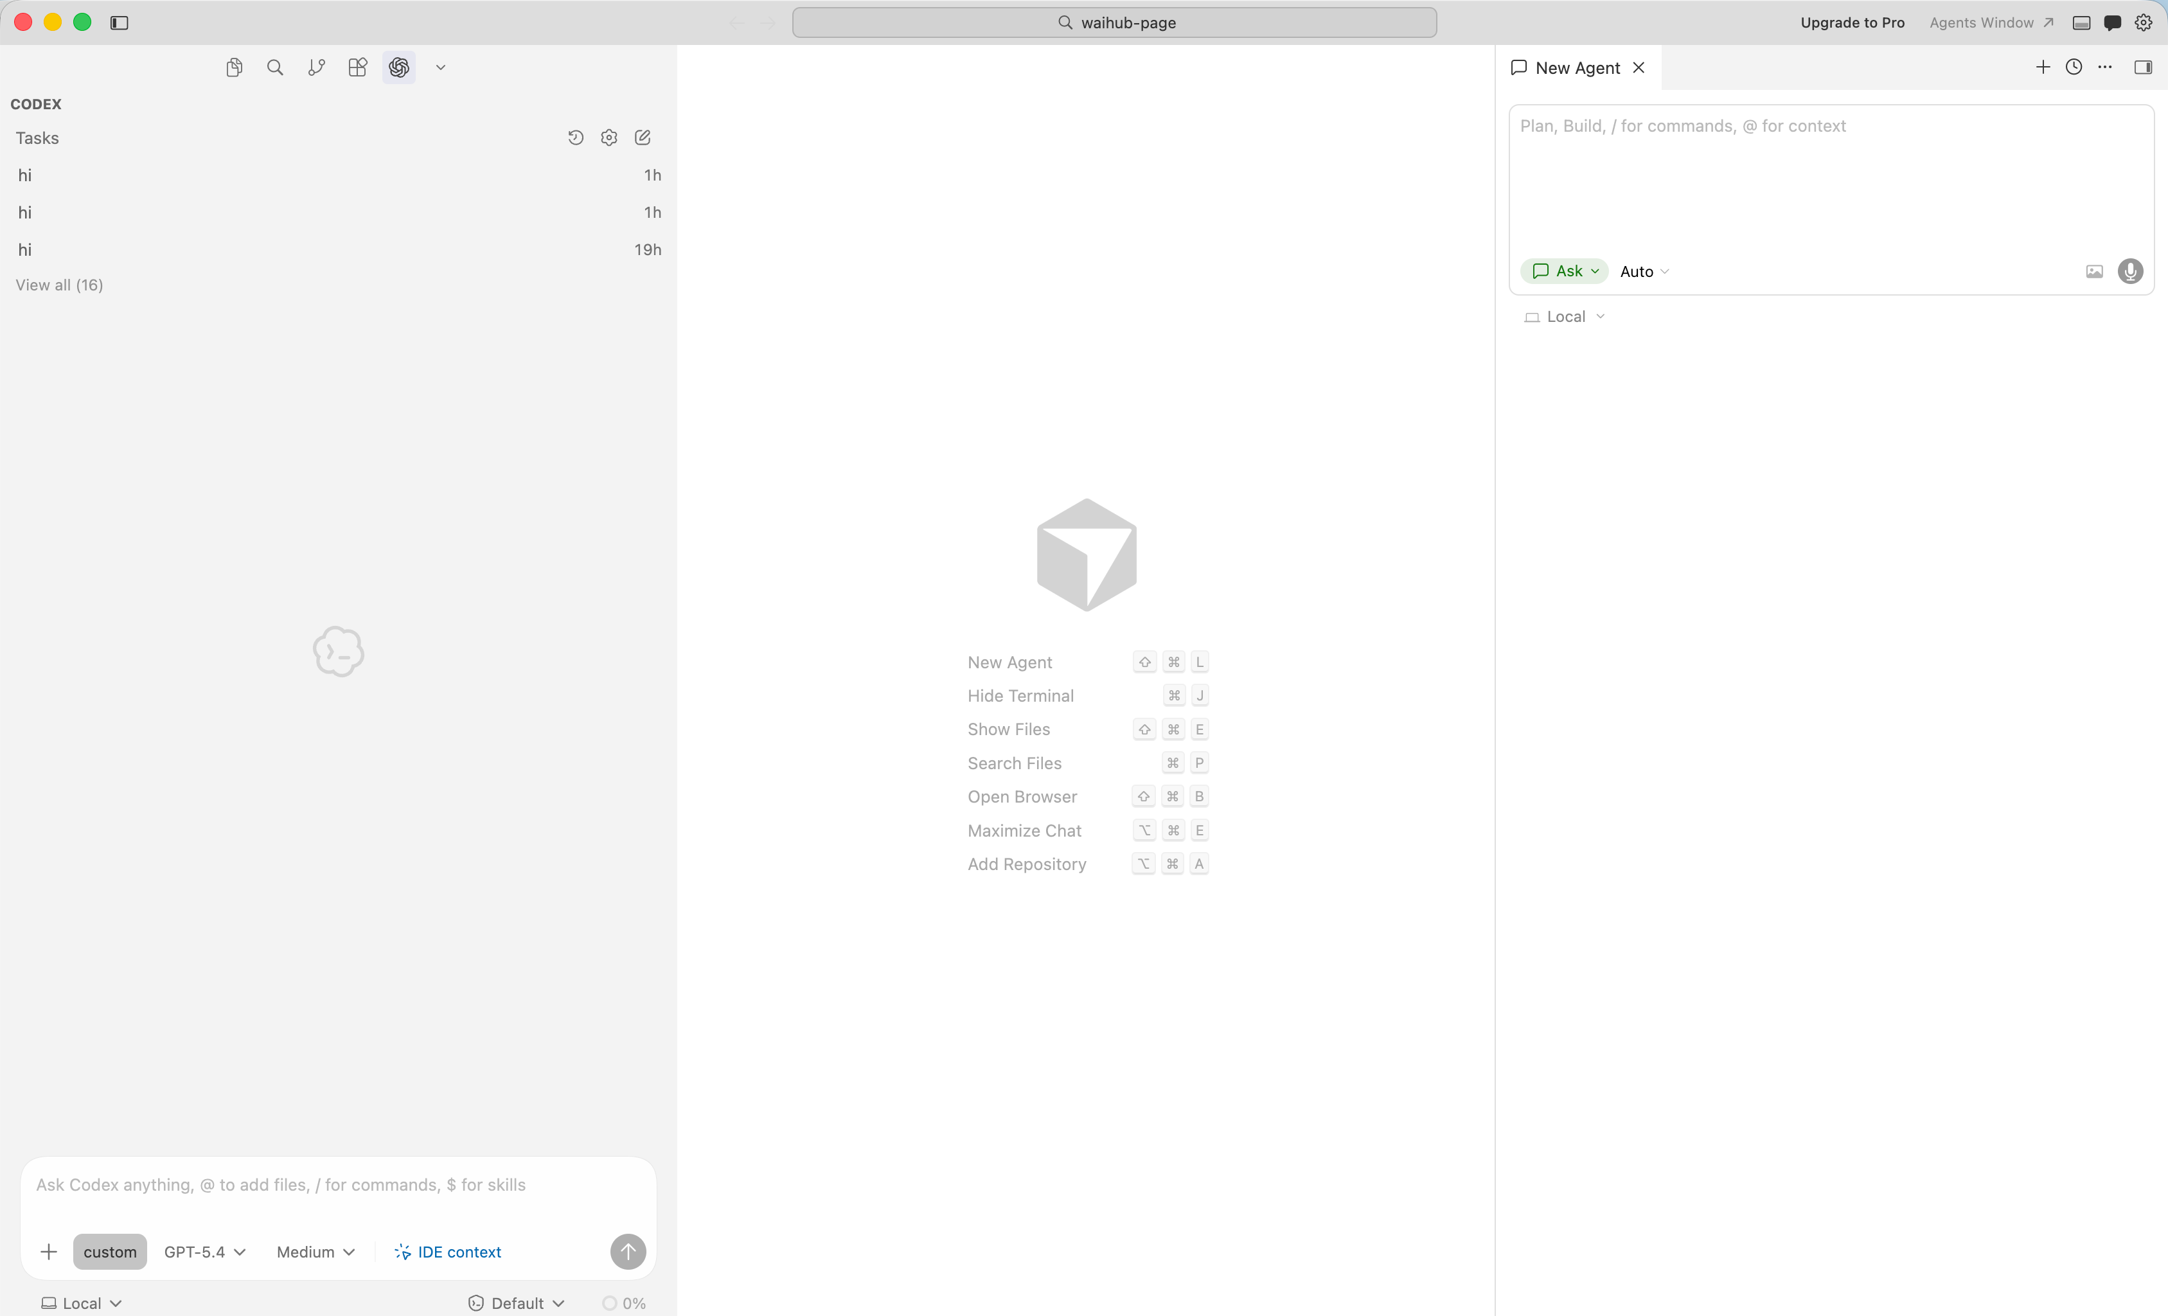Open the search tool in the top toolbar
The image size is (2168, 1316).
point(274,67)
